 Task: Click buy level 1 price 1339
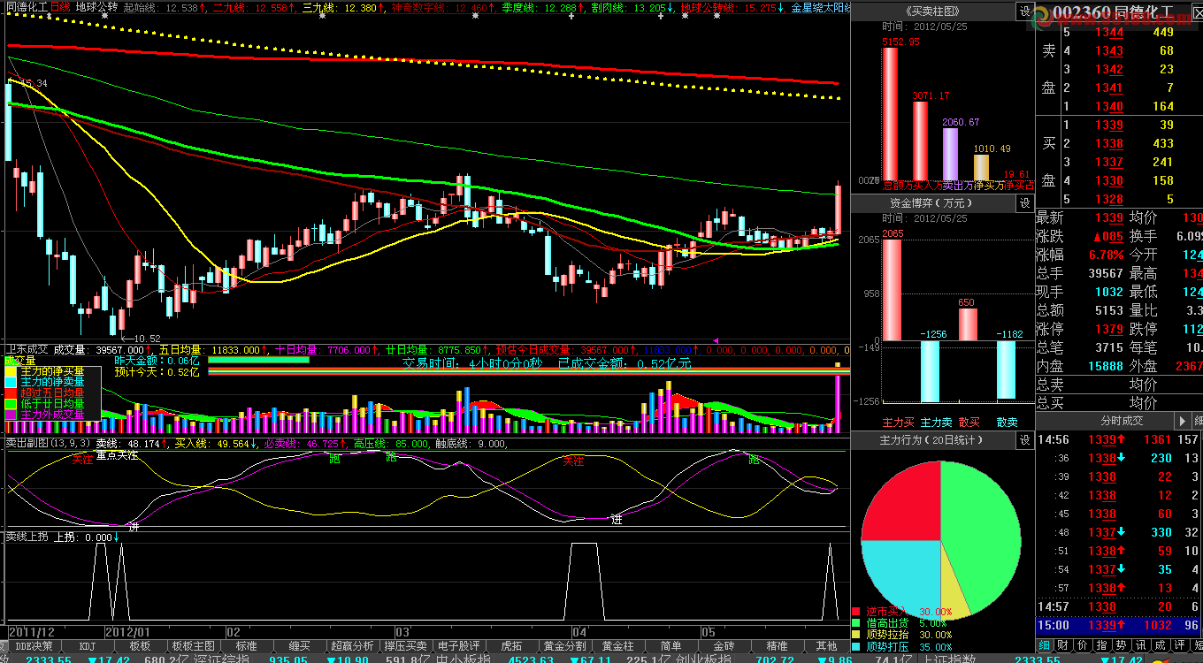click(x=1109, y=125)
